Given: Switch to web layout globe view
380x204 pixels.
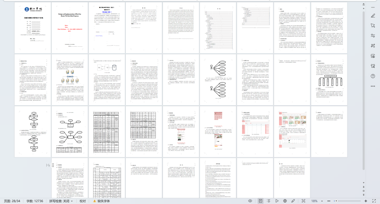Looking at the screenshot, I should [285, 201].
